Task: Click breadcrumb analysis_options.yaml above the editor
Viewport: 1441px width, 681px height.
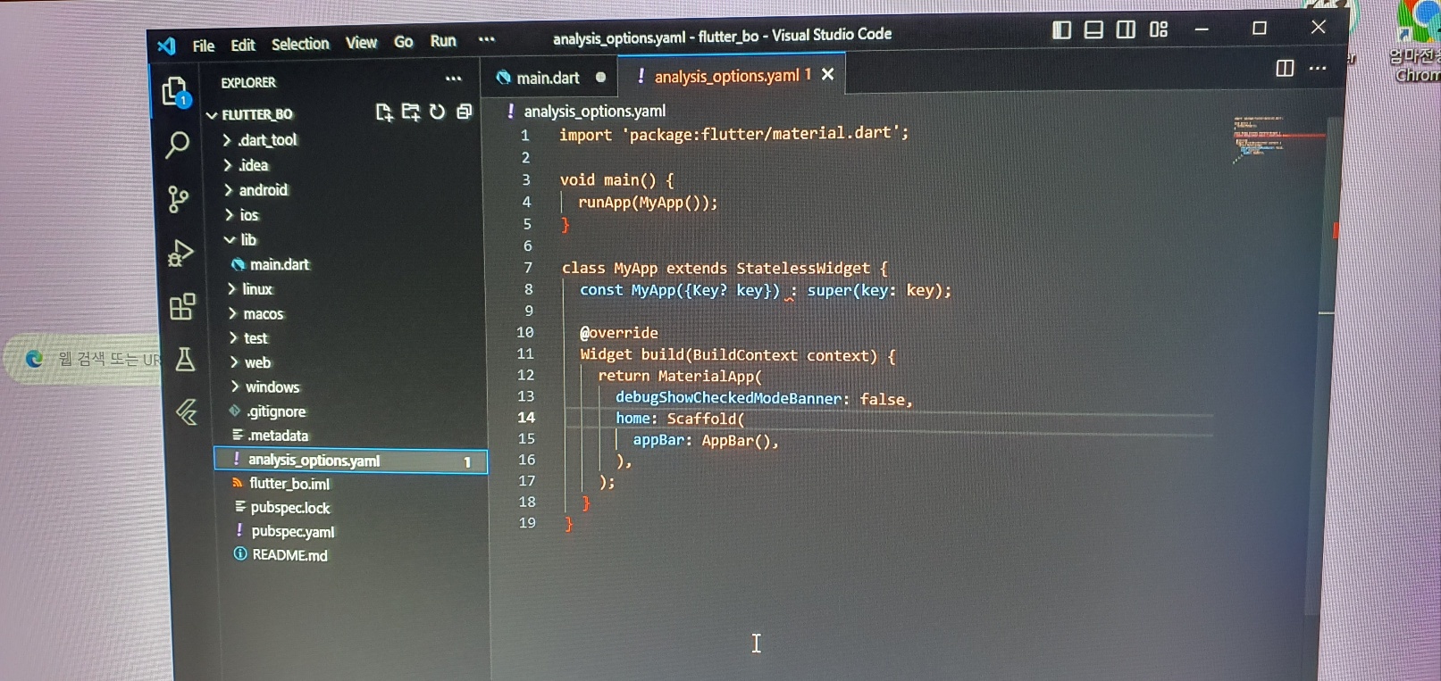Action: point(594,111)
